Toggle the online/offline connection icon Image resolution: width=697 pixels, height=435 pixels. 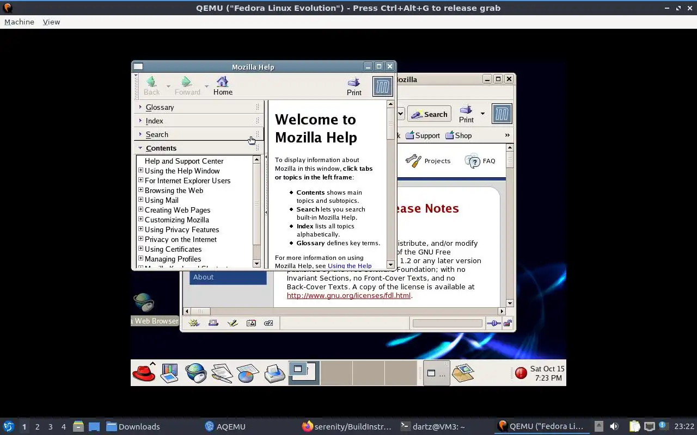click(493, 324)
